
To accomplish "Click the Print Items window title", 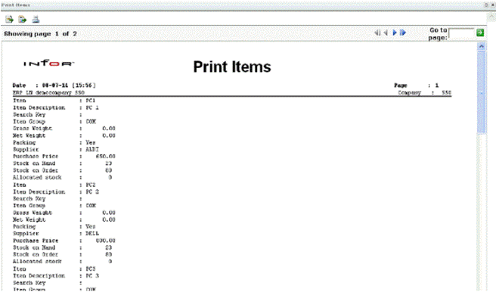I will point(15,5).
